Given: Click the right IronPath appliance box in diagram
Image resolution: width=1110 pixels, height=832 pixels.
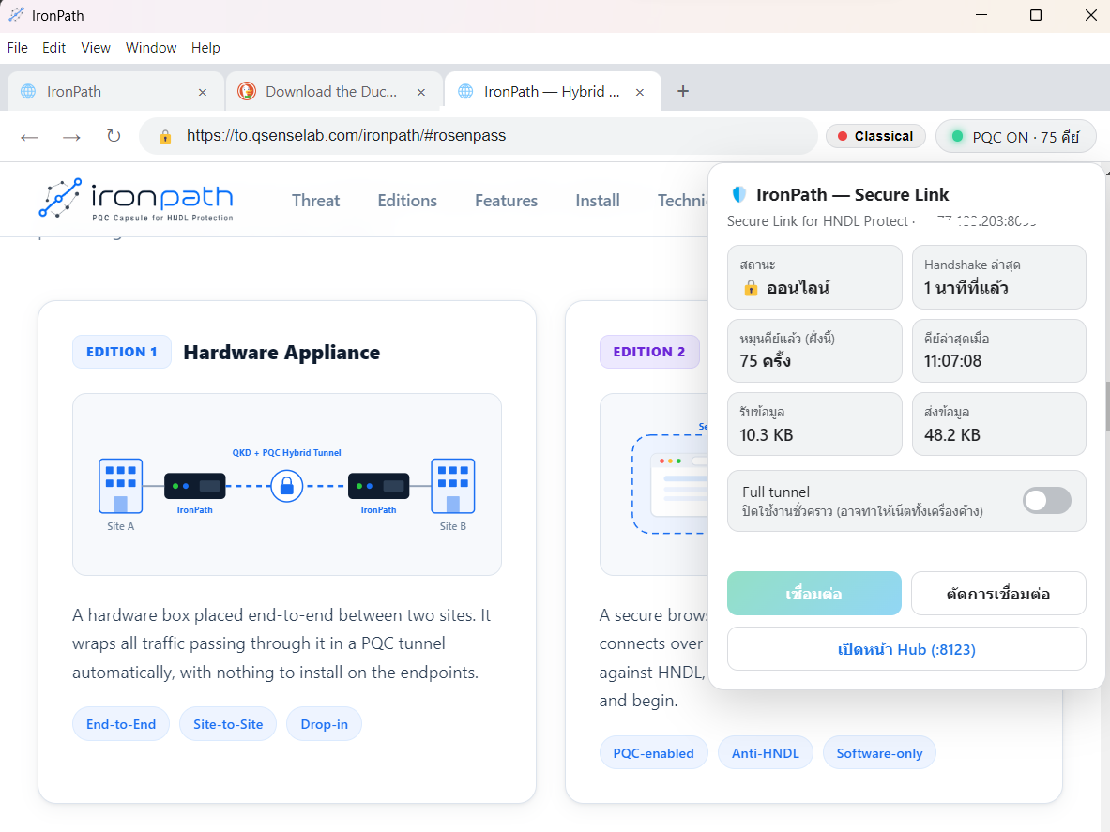Looking at the screenshot, I should pos(379,486).
